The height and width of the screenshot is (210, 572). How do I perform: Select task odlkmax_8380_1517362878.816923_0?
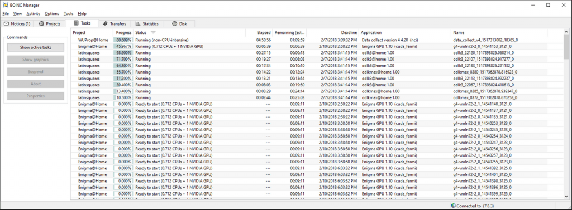485,72
